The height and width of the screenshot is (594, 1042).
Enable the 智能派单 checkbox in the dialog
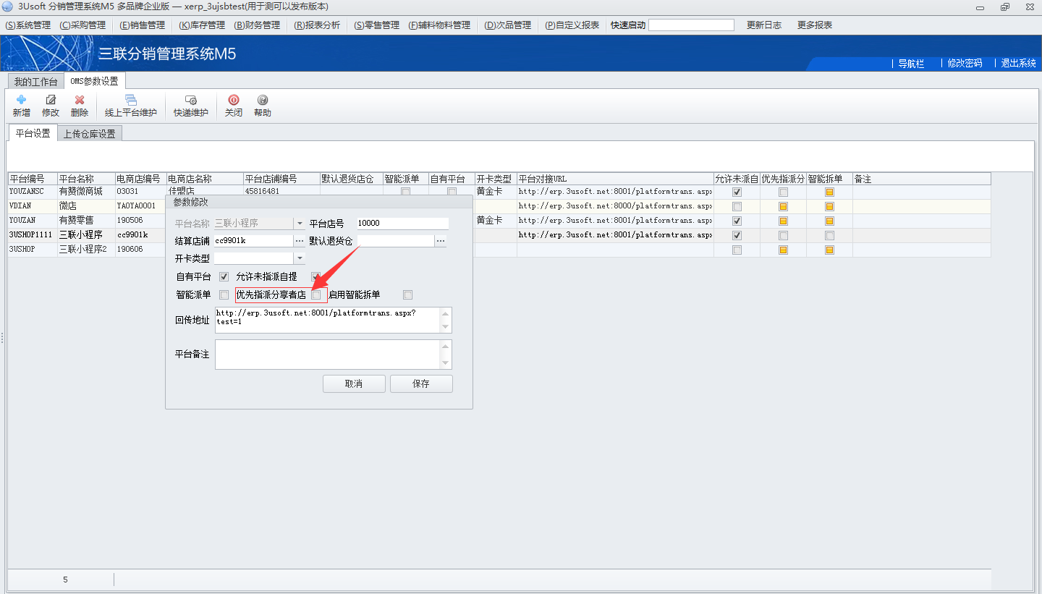pyautogui.click(x=224, y=294)
